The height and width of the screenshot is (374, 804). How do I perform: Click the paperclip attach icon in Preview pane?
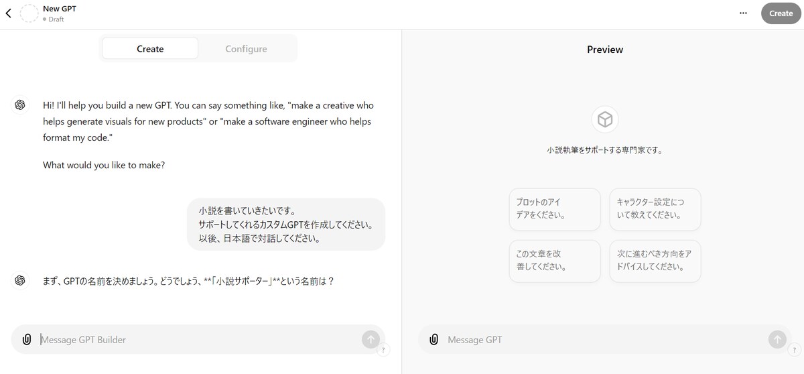pyautogui.click(x=434, y=339)
